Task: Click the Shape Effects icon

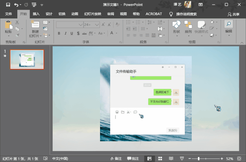Action: point(212,35)
